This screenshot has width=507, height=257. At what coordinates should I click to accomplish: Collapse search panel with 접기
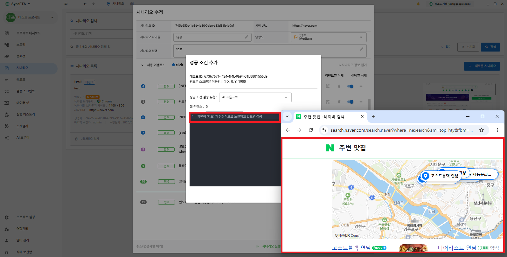click(446, 47)
